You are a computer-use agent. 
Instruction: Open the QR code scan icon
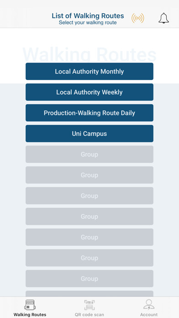pyautogui.click(x=89, y=305)
